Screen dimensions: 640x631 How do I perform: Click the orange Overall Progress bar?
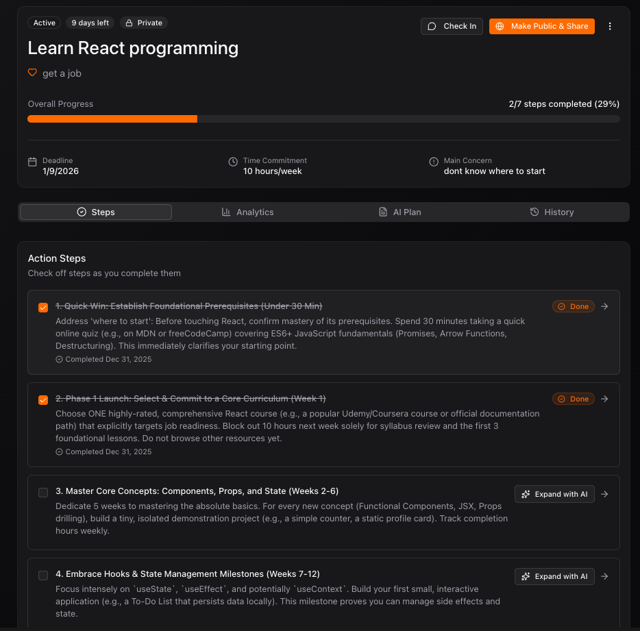(x=112, y=119)
